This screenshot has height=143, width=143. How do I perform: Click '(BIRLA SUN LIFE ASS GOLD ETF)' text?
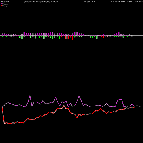[124, 2]
